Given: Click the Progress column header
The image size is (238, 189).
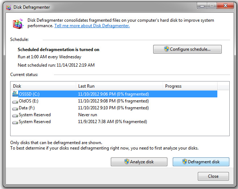Looking at the screenshot, I should point(190,86).
